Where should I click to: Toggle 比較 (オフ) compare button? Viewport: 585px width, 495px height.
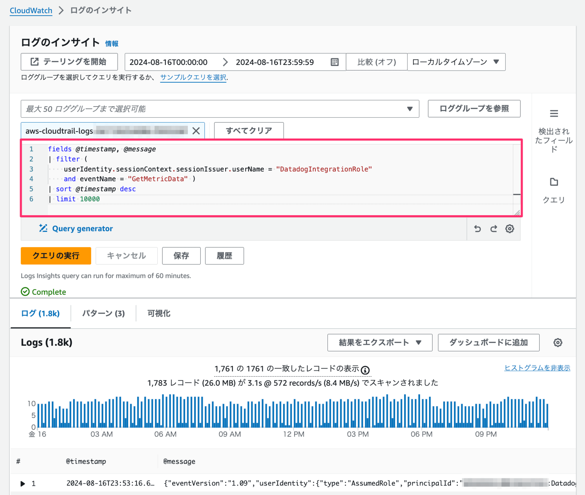pyautogui.click(x=376, y=62)
